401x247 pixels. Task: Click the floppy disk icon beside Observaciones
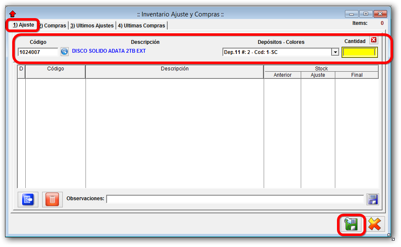(373, 199)
